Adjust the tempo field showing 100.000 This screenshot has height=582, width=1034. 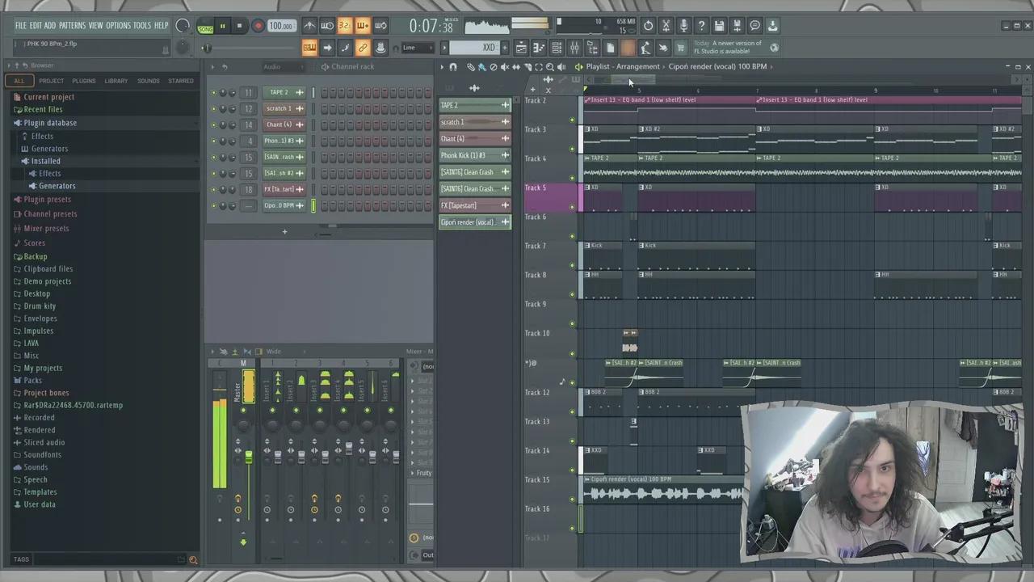click(280, 26)
